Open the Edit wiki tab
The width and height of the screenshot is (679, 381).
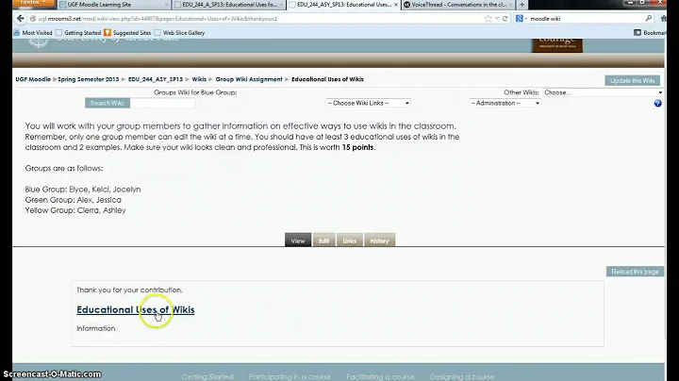tap(323, 240)
